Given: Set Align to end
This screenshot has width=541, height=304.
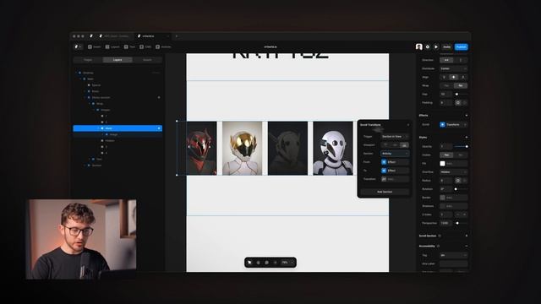Looking at the screenshot, I should click(x=463, y=77).
